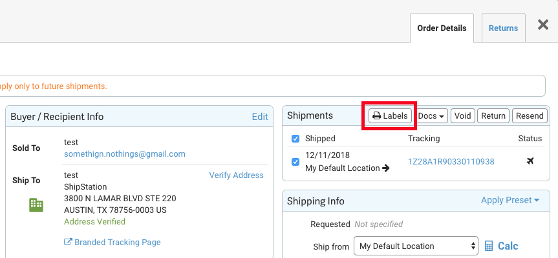Toggle the 12/11/2018 shipment checkbox
This screenshot has height=258, width=558.
tap(295, 162)
